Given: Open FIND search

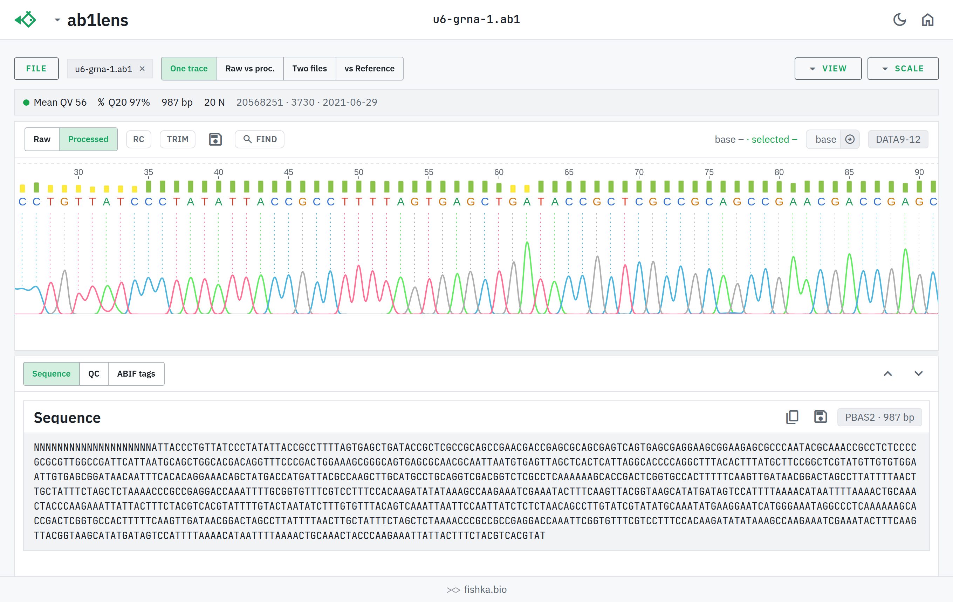Looking at the screenshot, I should [260, 139].
